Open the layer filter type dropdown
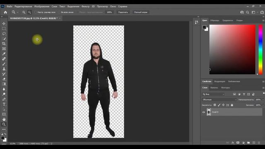 click(214, 94)
